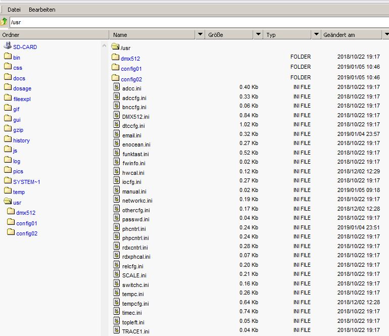Click the topleft.ini file name

click(x=133, y=322)
